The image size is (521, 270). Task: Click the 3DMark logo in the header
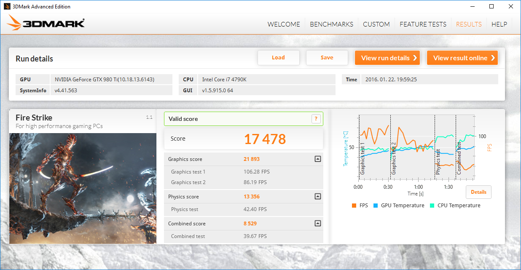pyautogui.click(x=46, y=24)
